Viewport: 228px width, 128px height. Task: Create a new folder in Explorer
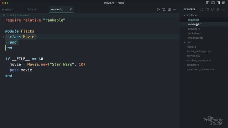(x=207, y=9)
